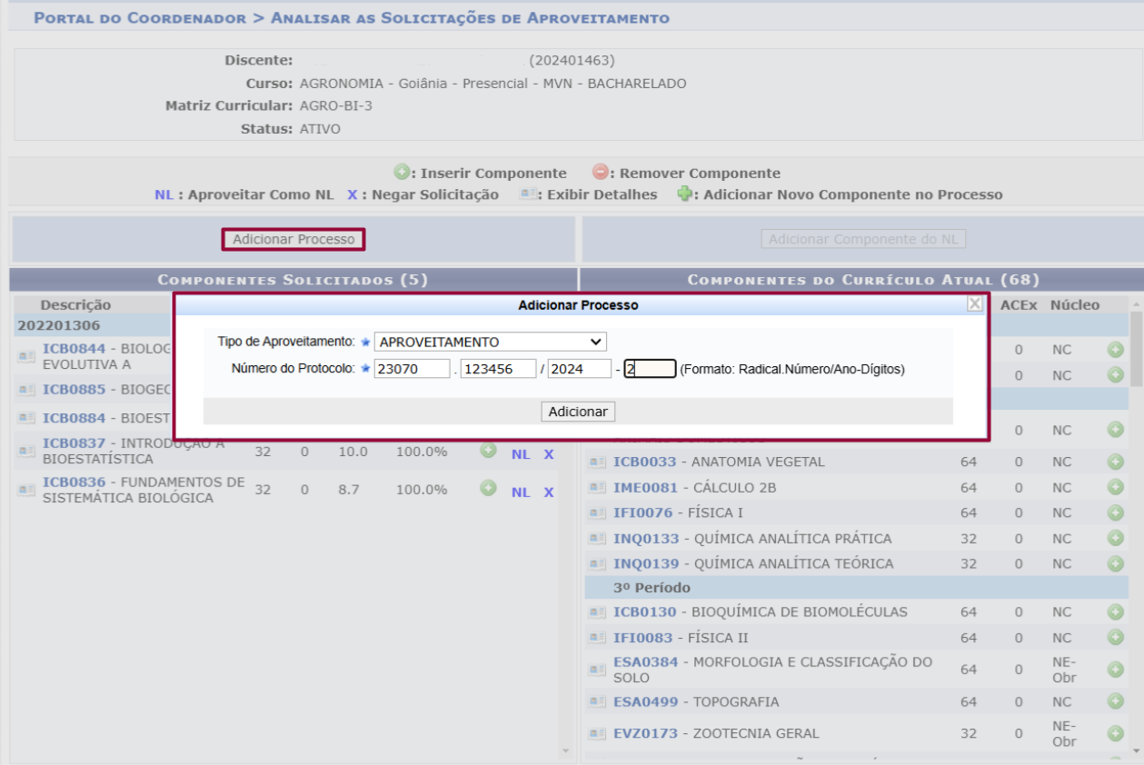Image resolution: width=1144 pixels, height=765 pixels.
Task: Close the Adicionar Processo dialog
Action: point(974,304)
